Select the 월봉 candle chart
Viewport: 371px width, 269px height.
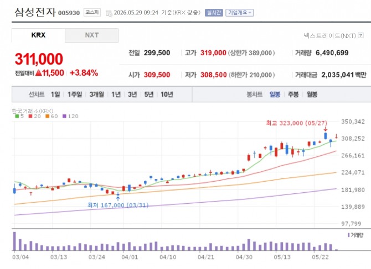click(312, 94)
